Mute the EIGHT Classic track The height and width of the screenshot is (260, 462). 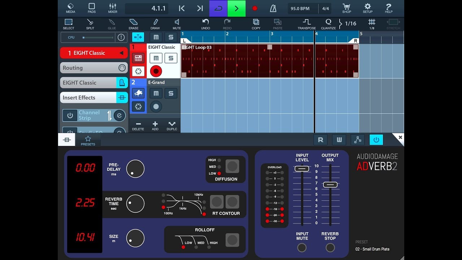(156, 58)
